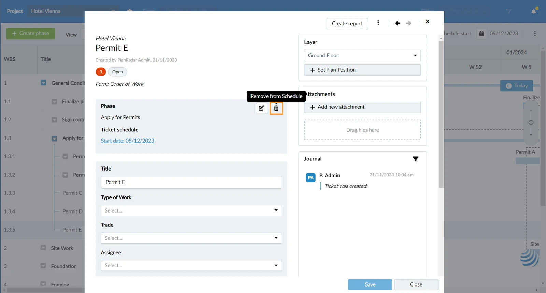
Task: Filter the Journal entries
Action: click(416, 159)
